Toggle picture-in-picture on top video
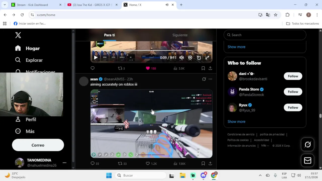The height and width of the screenshot is (181, 322). coord(199,58)
